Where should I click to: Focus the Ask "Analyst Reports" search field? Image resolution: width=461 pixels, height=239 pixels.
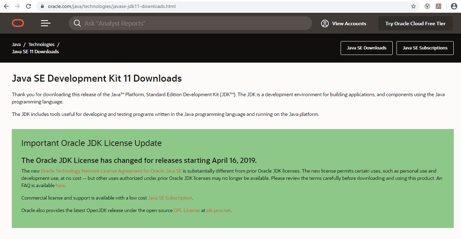(x=190, y=23)
